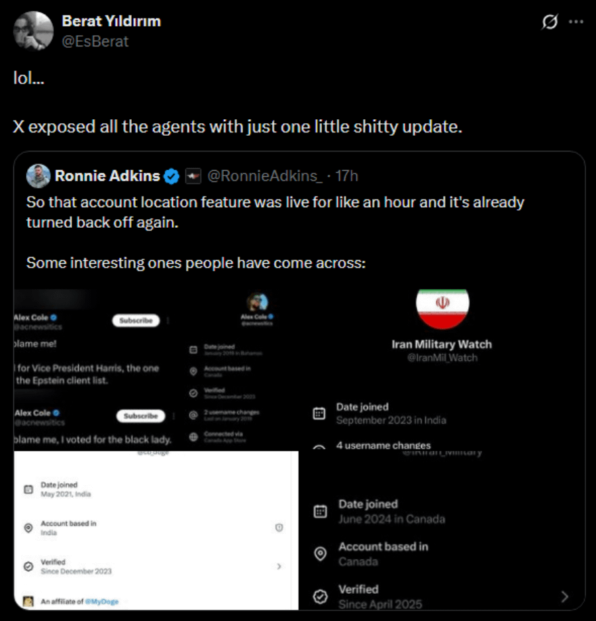The height and width of the screenshot is (621, 596).
Task: Click the affiliate badge beside Ronnie Adkins
Action: 193,176
